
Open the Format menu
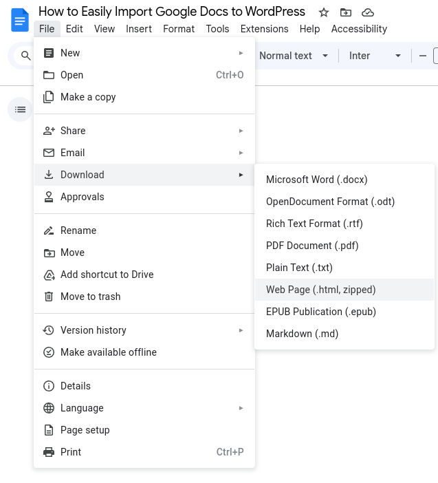point(179,29)
